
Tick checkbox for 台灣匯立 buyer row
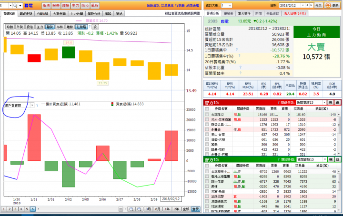pos(207,114)
